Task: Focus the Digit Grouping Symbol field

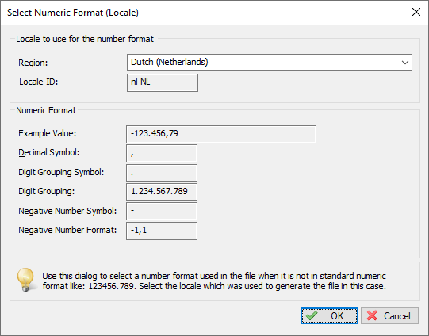Action: (162, 173)
